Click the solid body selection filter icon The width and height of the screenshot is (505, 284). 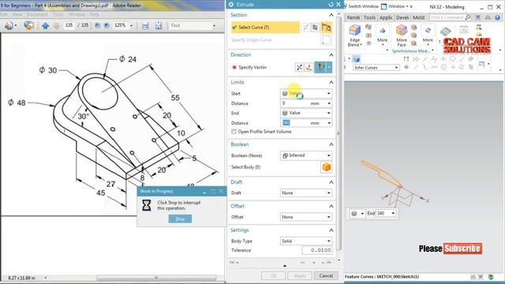coord(356,59)
